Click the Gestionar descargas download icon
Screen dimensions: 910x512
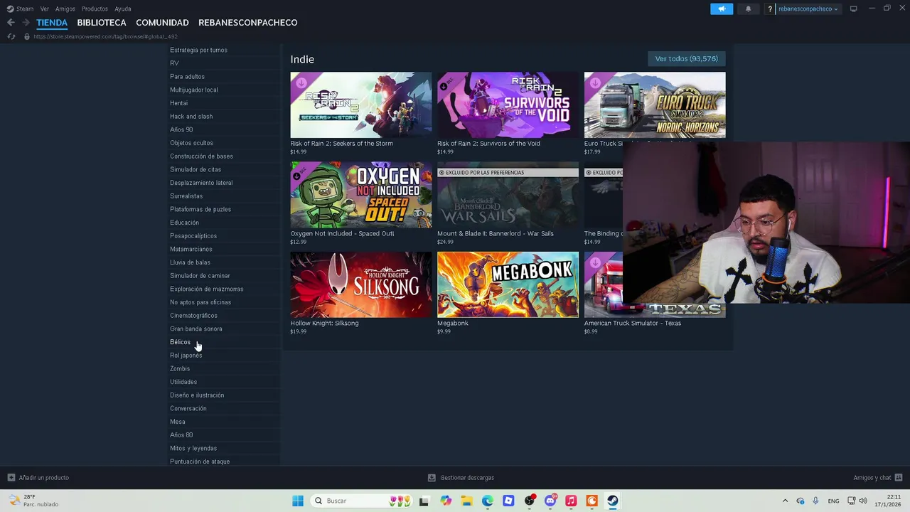[432, 478]
